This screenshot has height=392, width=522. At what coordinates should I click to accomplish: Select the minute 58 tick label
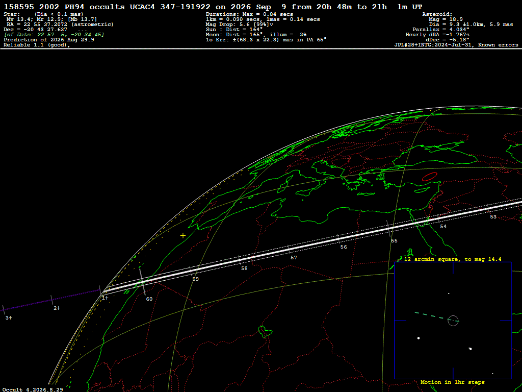[x=244, y=268]
